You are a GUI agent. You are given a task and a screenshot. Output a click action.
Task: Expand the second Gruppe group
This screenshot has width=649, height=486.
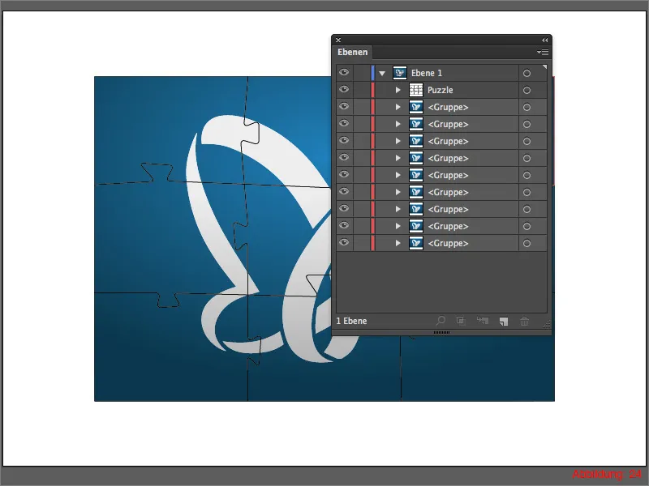[397, 124]
